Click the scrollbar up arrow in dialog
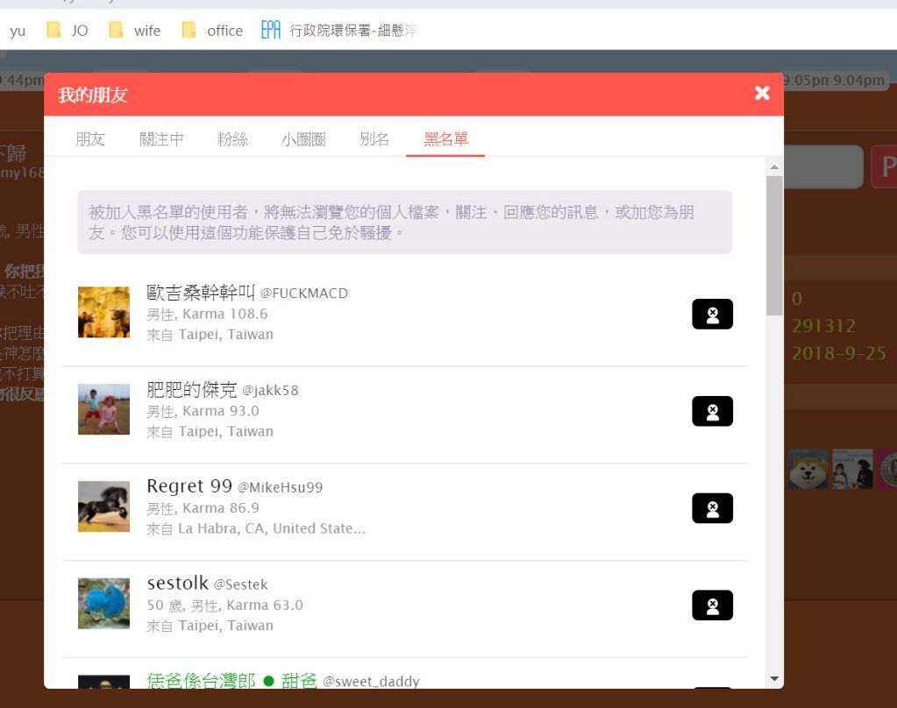The width and height of the screenshot is (897, 708). click(774, 167)
